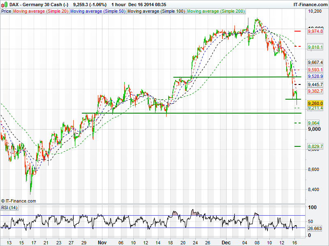
Task: Click the blue 9,528.9 price label
Action: (315, 76)
